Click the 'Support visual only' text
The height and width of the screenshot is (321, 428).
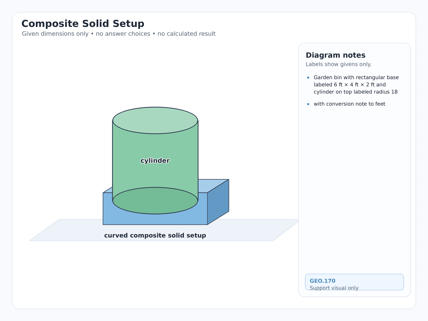click(334, 288)
